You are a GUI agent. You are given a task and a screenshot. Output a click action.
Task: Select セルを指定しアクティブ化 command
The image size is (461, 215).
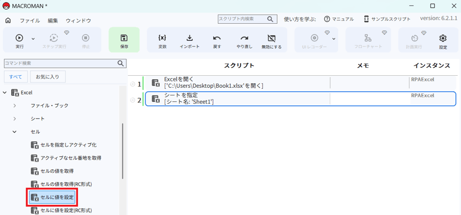point(64,145)
